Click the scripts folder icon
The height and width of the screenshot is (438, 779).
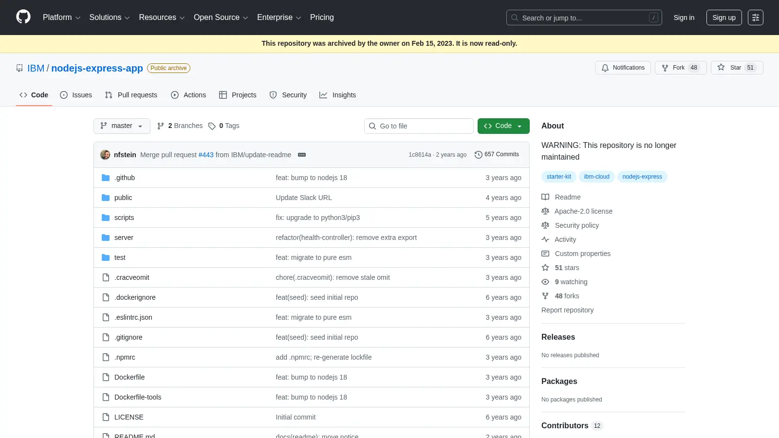coord(106,218)
